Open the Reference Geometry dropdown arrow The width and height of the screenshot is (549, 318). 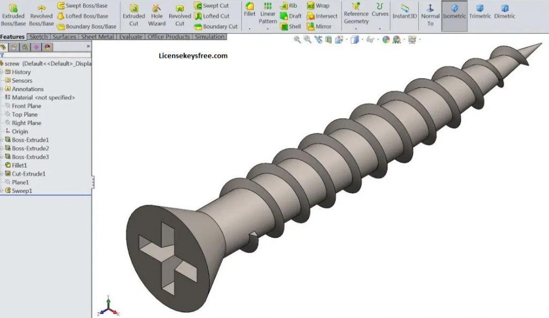coord(356,29)
